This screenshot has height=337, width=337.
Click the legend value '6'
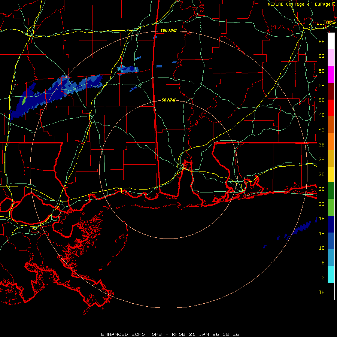click(x=323, y=263)
